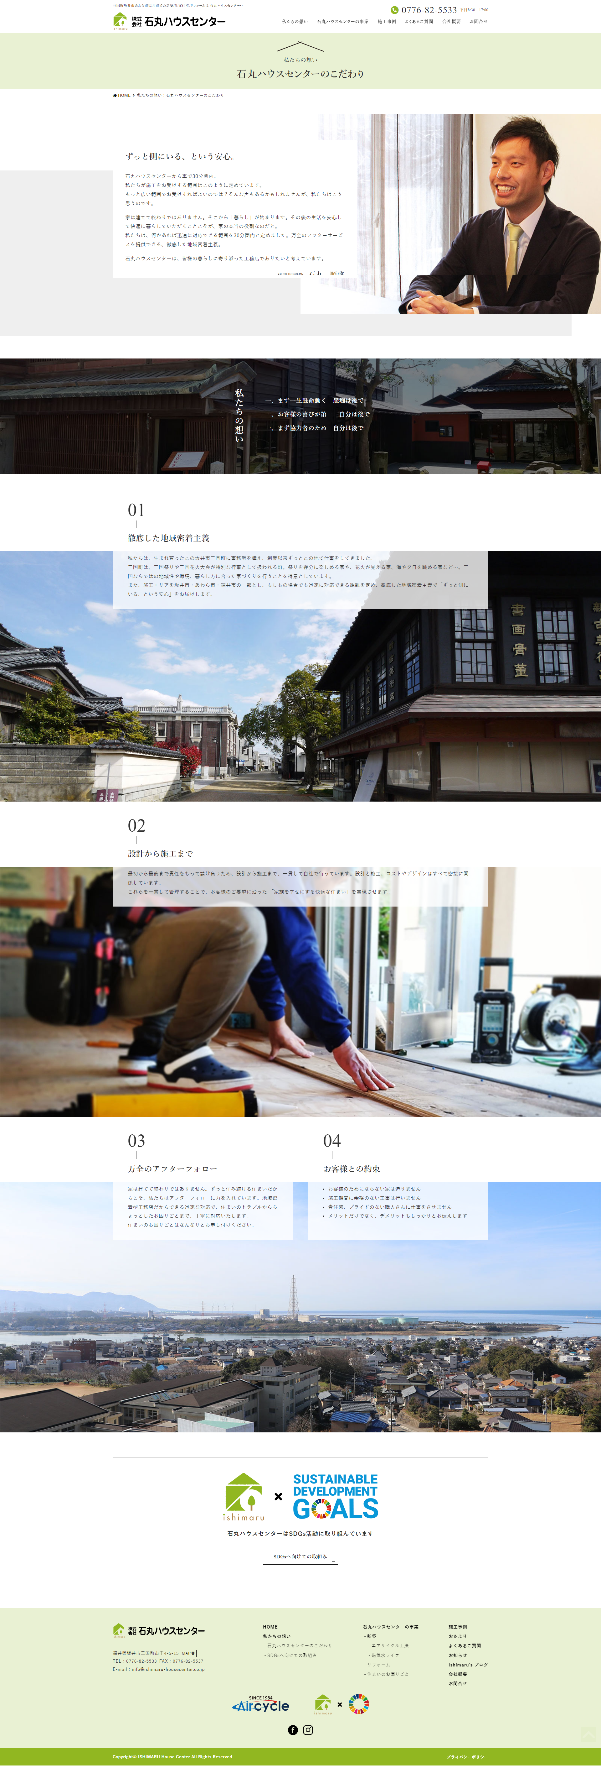Click the green phone icon
The height and width of the screenshot is (1768, 601).
tap(394, 10)
